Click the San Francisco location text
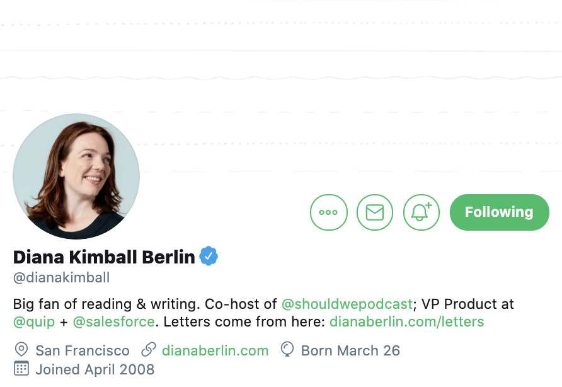Image resolution: width=562 pixels, height=387 pixels. pyautogui.click(x=83, y=350)
